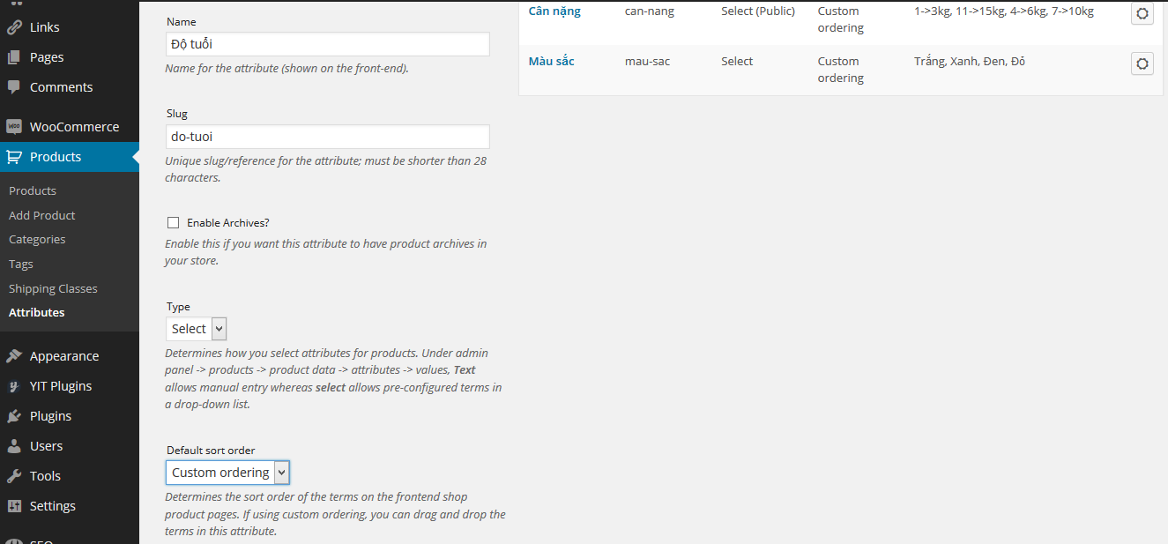Go to Shipping Classes submenu
Viewport: 1168px width, 544px height.
[x=53, y=288]
